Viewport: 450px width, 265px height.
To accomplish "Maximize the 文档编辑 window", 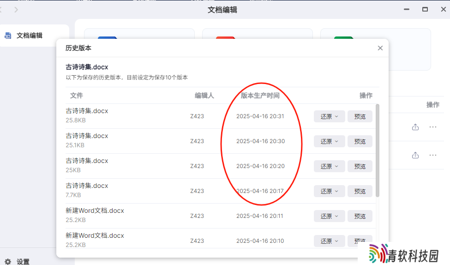I will coord(425,10).
